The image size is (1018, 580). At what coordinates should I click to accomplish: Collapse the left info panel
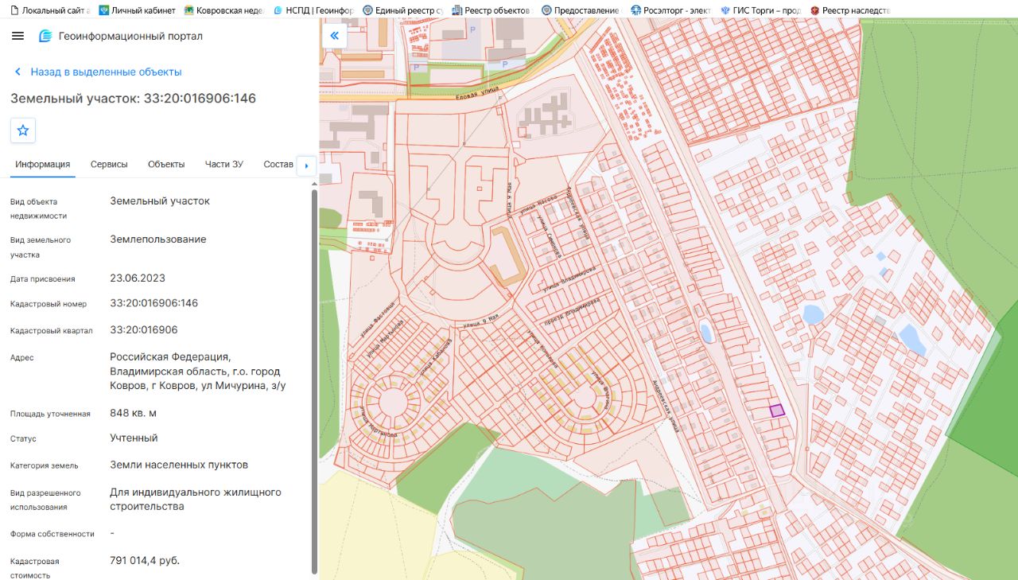[x=334, y=36]
